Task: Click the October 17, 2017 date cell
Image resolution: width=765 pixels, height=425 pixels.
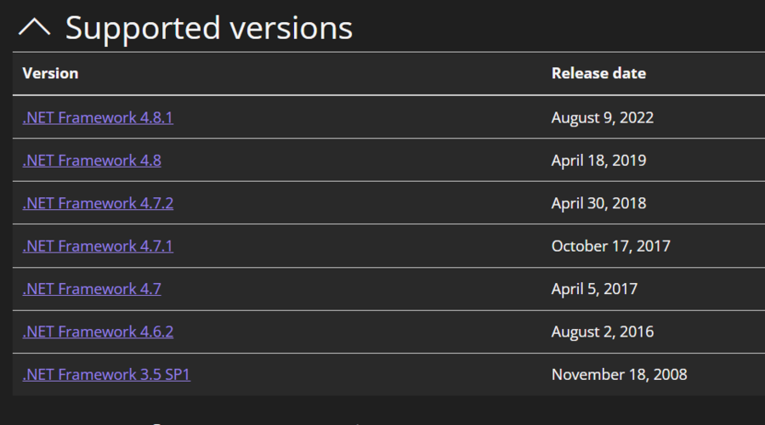Action: pyautogui.click(x=610, y=246)
